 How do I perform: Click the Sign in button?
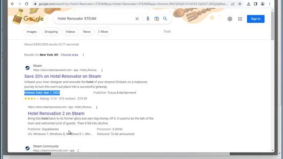click(x=256, y=19)
